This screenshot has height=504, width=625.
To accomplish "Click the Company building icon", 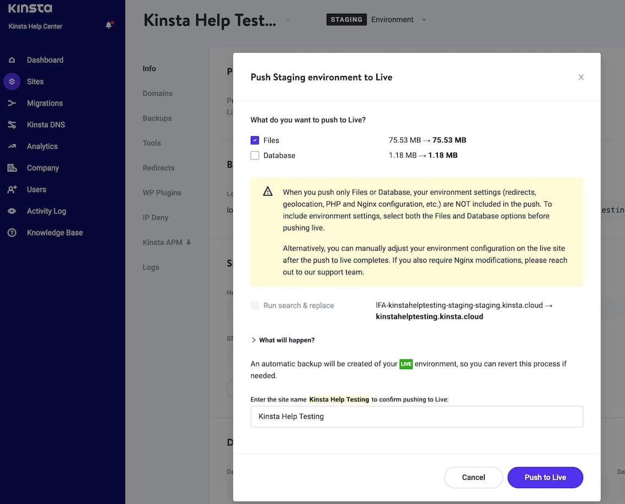I will tap(12, 168).
